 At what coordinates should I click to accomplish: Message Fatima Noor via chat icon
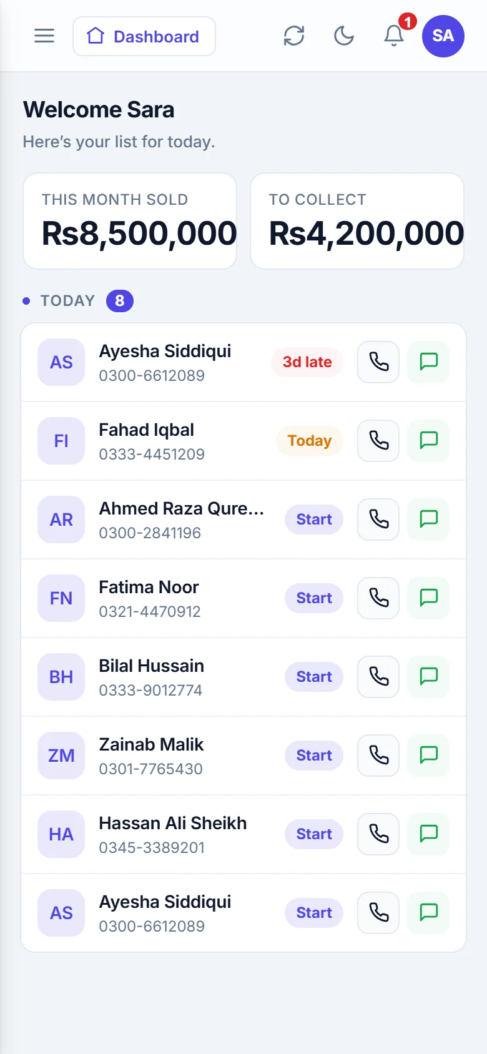[428, 598]
